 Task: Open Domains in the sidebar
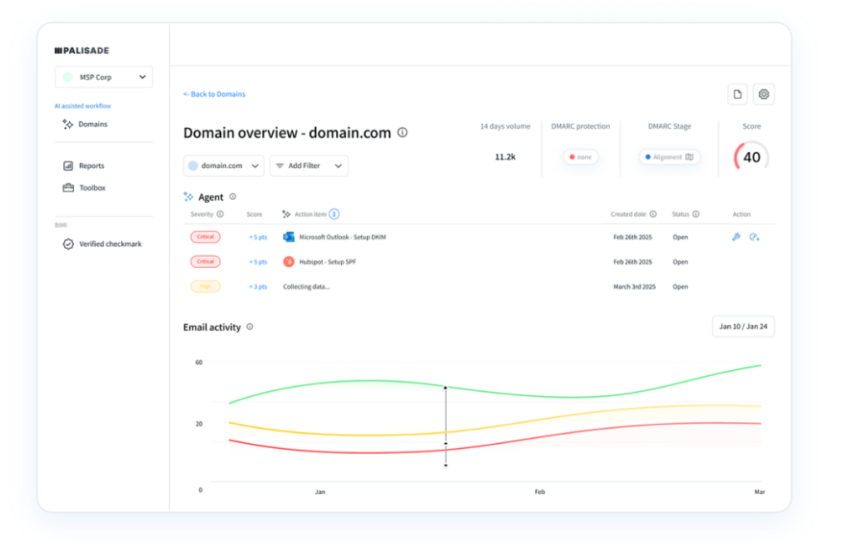[x=92, y=125]
